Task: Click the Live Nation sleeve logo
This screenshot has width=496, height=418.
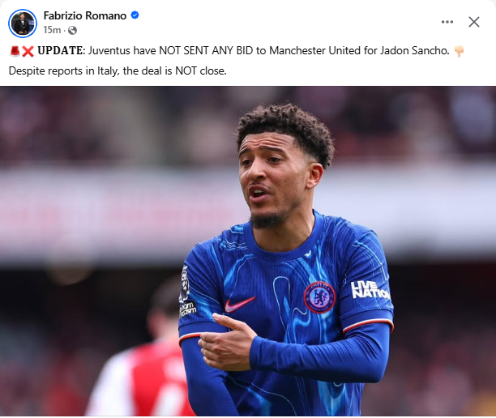Action: tap(370, 290)
